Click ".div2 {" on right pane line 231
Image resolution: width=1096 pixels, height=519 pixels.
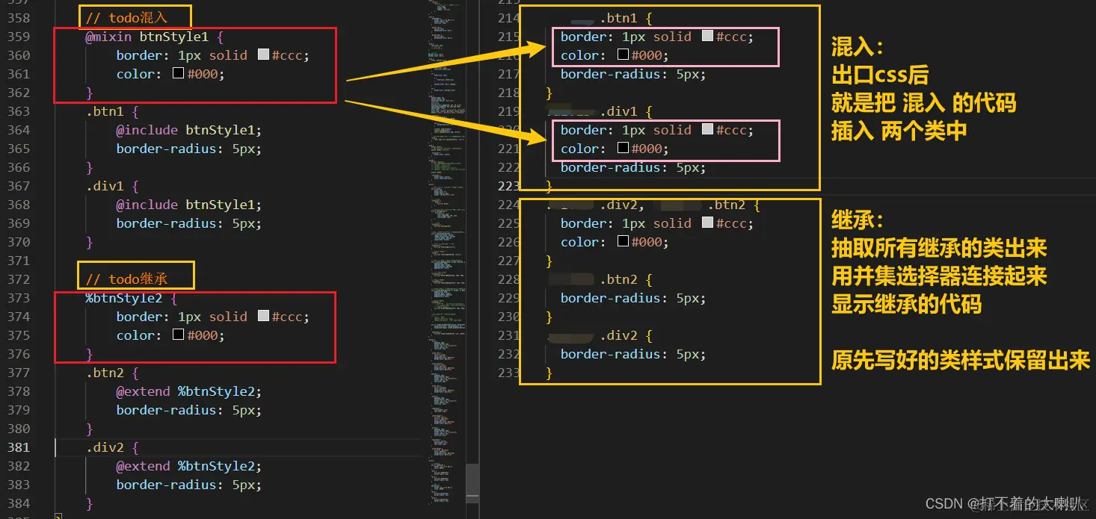tap(626, 335)
